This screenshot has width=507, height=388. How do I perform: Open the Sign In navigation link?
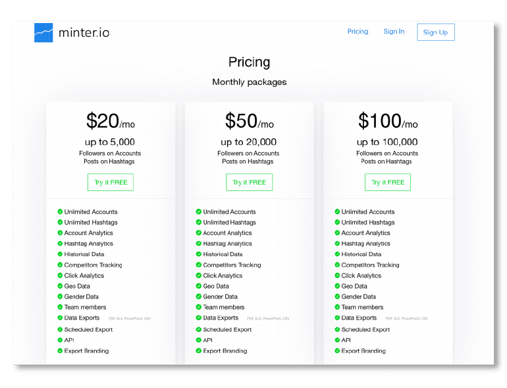[x=394, y=32]
